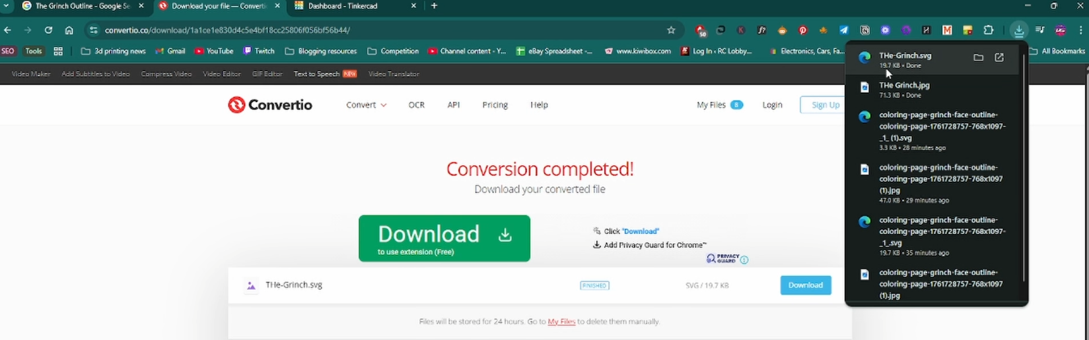Click the browser reload icon

(48, 30)
